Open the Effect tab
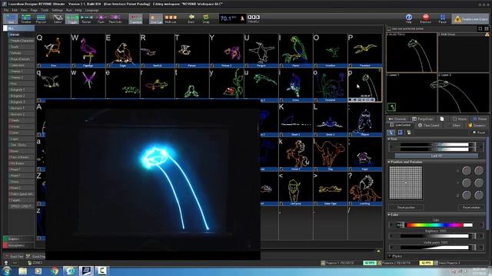 pos(454,125)
